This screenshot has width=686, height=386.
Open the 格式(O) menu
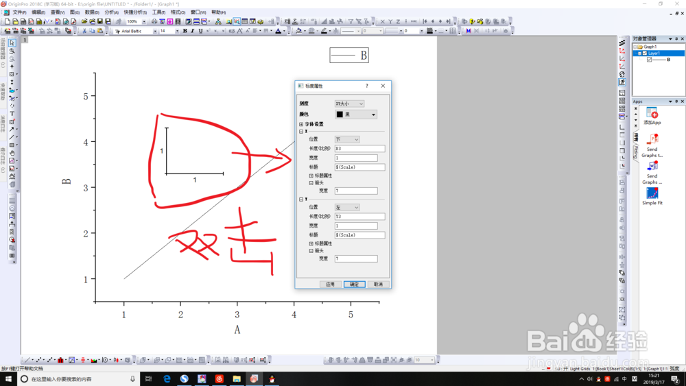coord(178,12)
